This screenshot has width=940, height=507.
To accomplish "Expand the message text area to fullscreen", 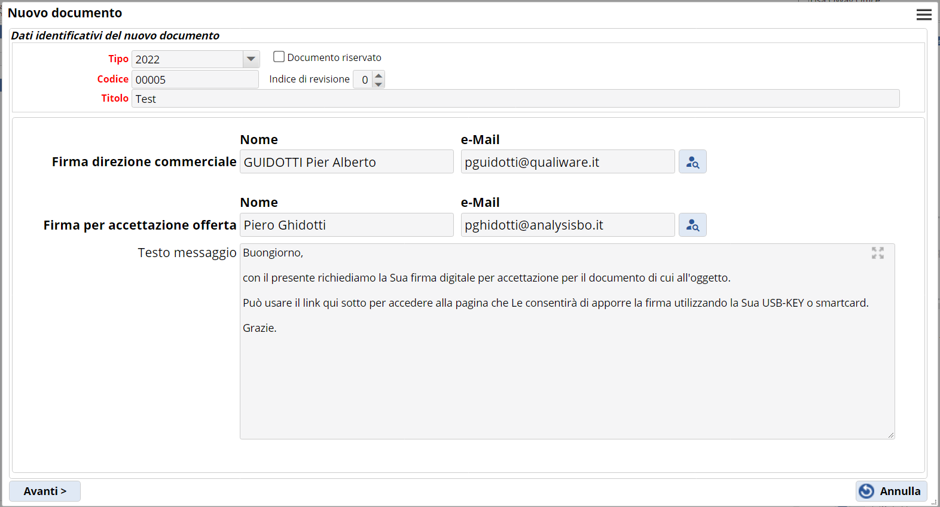I will tap(877, 253).
